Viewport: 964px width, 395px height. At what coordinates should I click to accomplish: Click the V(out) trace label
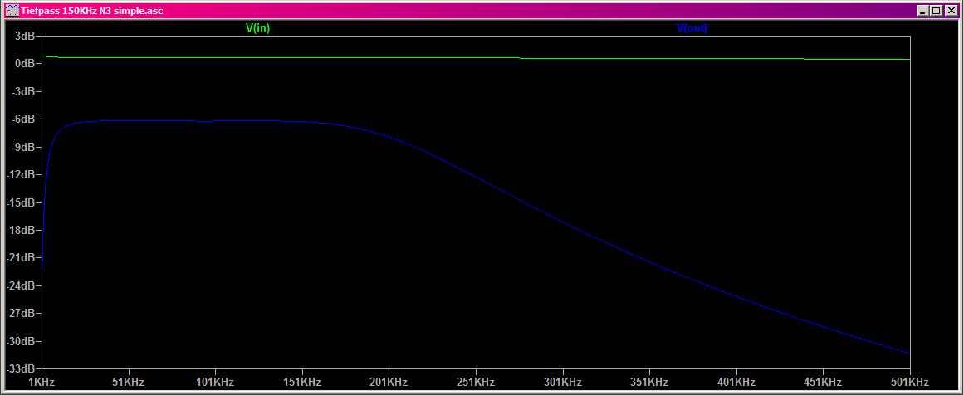[692, 27]
